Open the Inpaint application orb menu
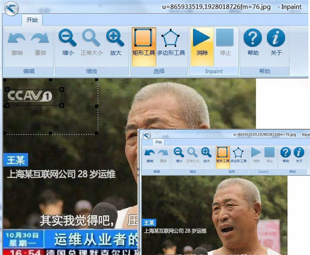This screenshot has width=310, height=255. click(x=11, y=8)
